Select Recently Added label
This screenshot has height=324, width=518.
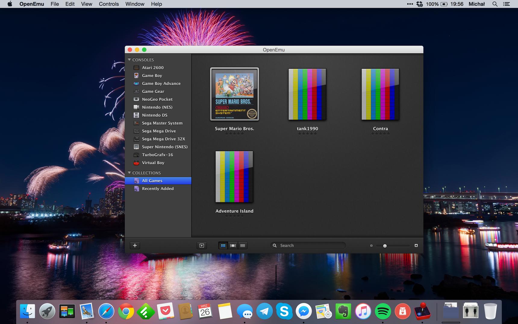158,189
